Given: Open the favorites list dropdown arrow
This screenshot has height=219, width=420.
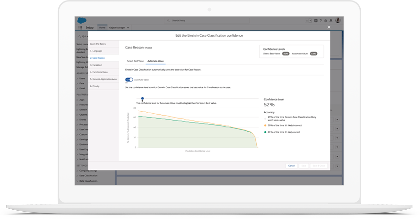Looking at the screenshot, I should [x=310, y=21].
